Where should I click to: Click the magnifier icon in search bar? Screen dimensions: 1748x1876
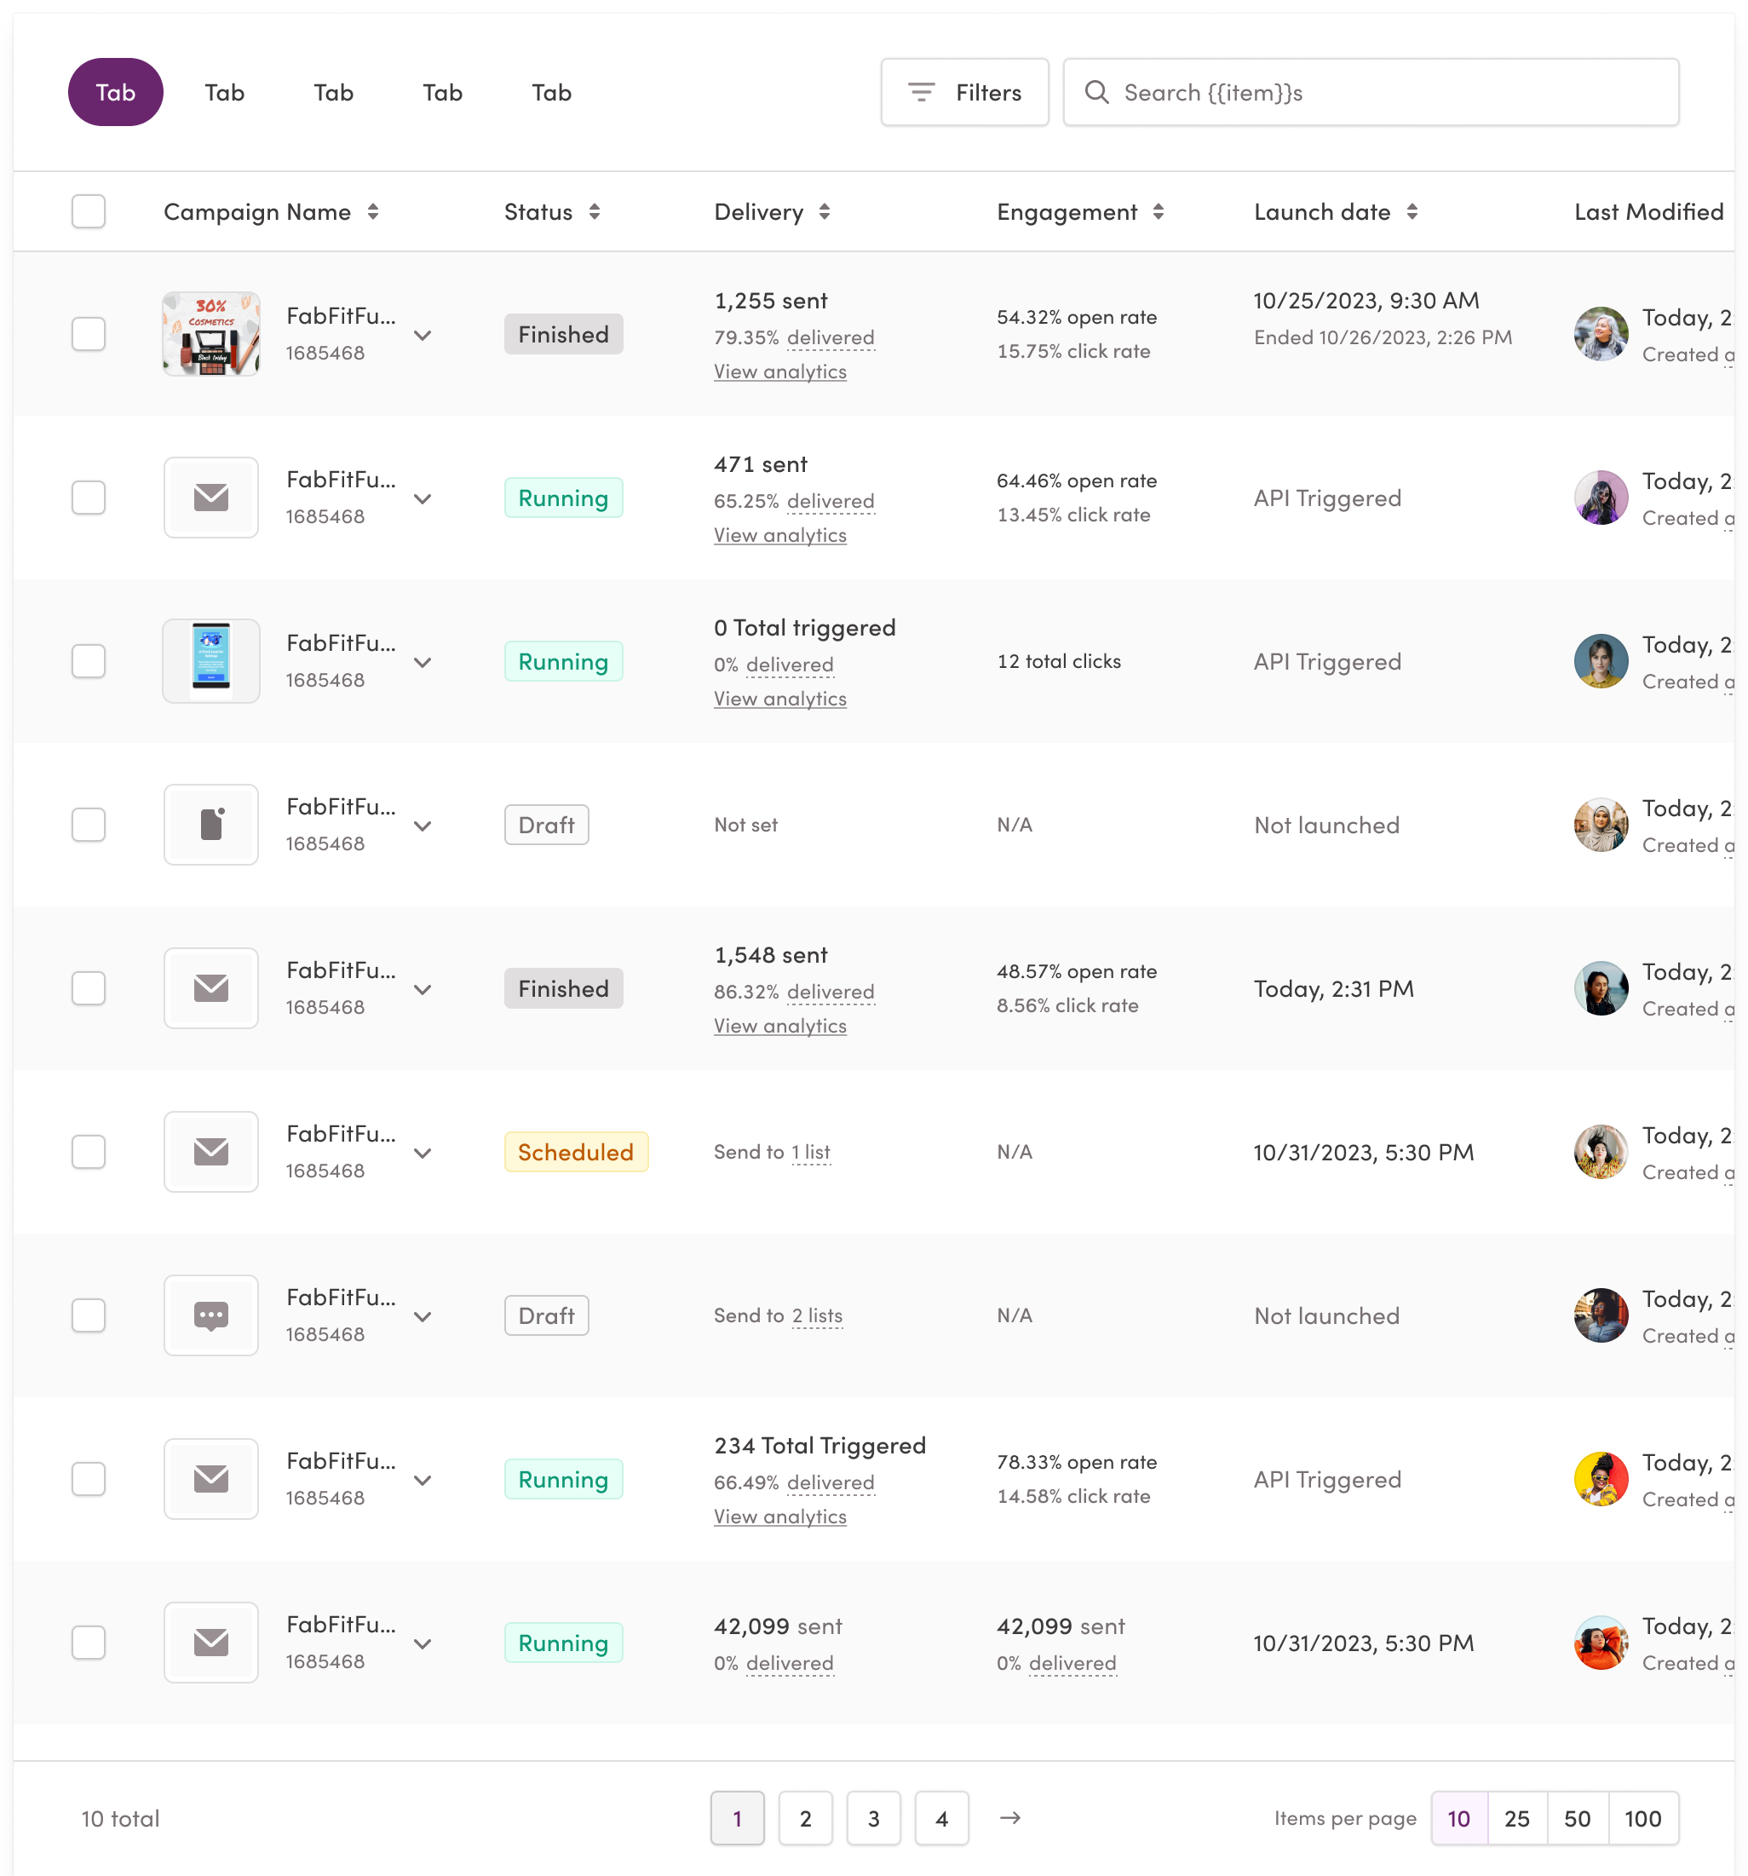coord(1096,93)
